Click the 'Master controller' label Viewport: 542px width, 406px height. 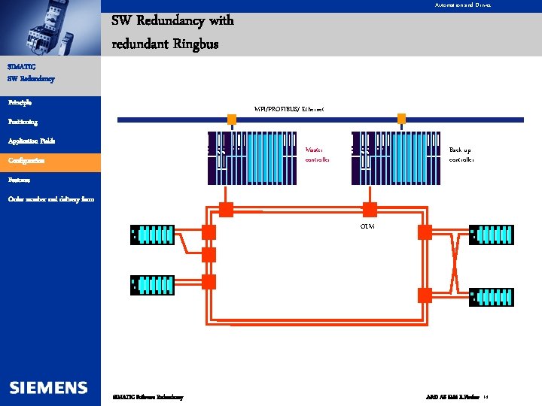point(318,155)
